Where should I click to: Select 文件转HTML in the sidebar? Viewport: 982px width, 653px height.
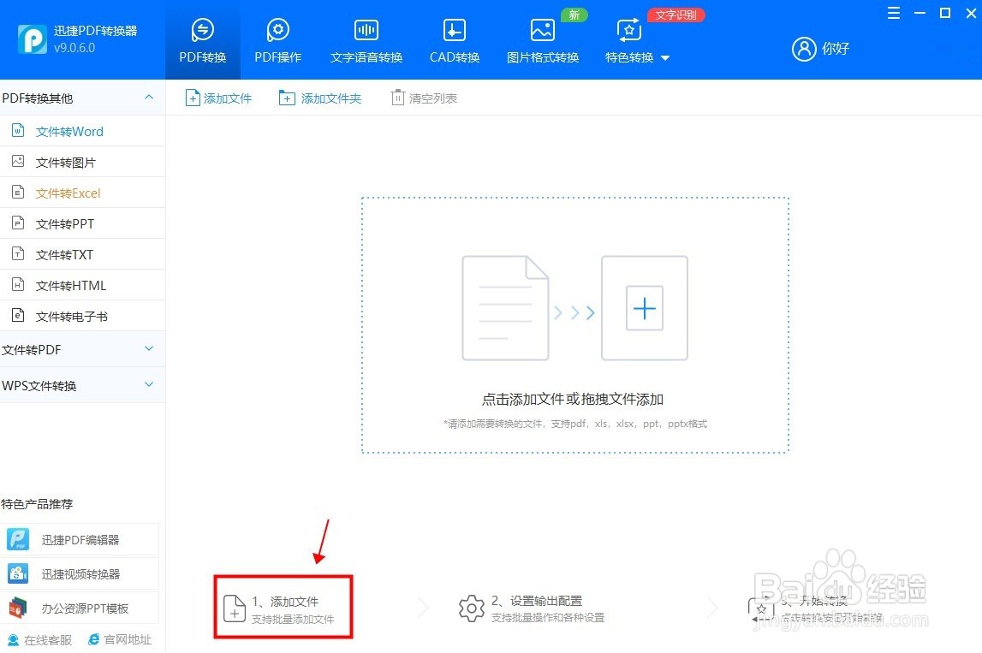tap(83, 285)
